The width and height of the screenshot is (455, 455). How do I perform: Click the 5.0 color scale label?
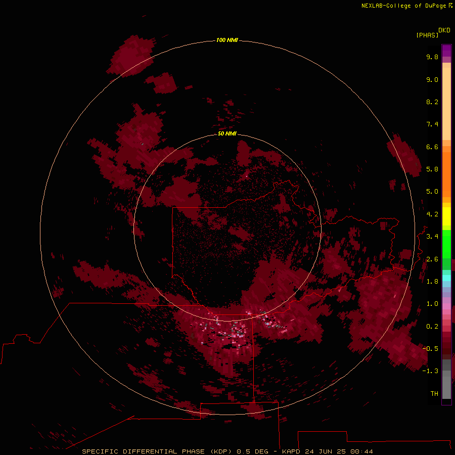pos(432,192)
